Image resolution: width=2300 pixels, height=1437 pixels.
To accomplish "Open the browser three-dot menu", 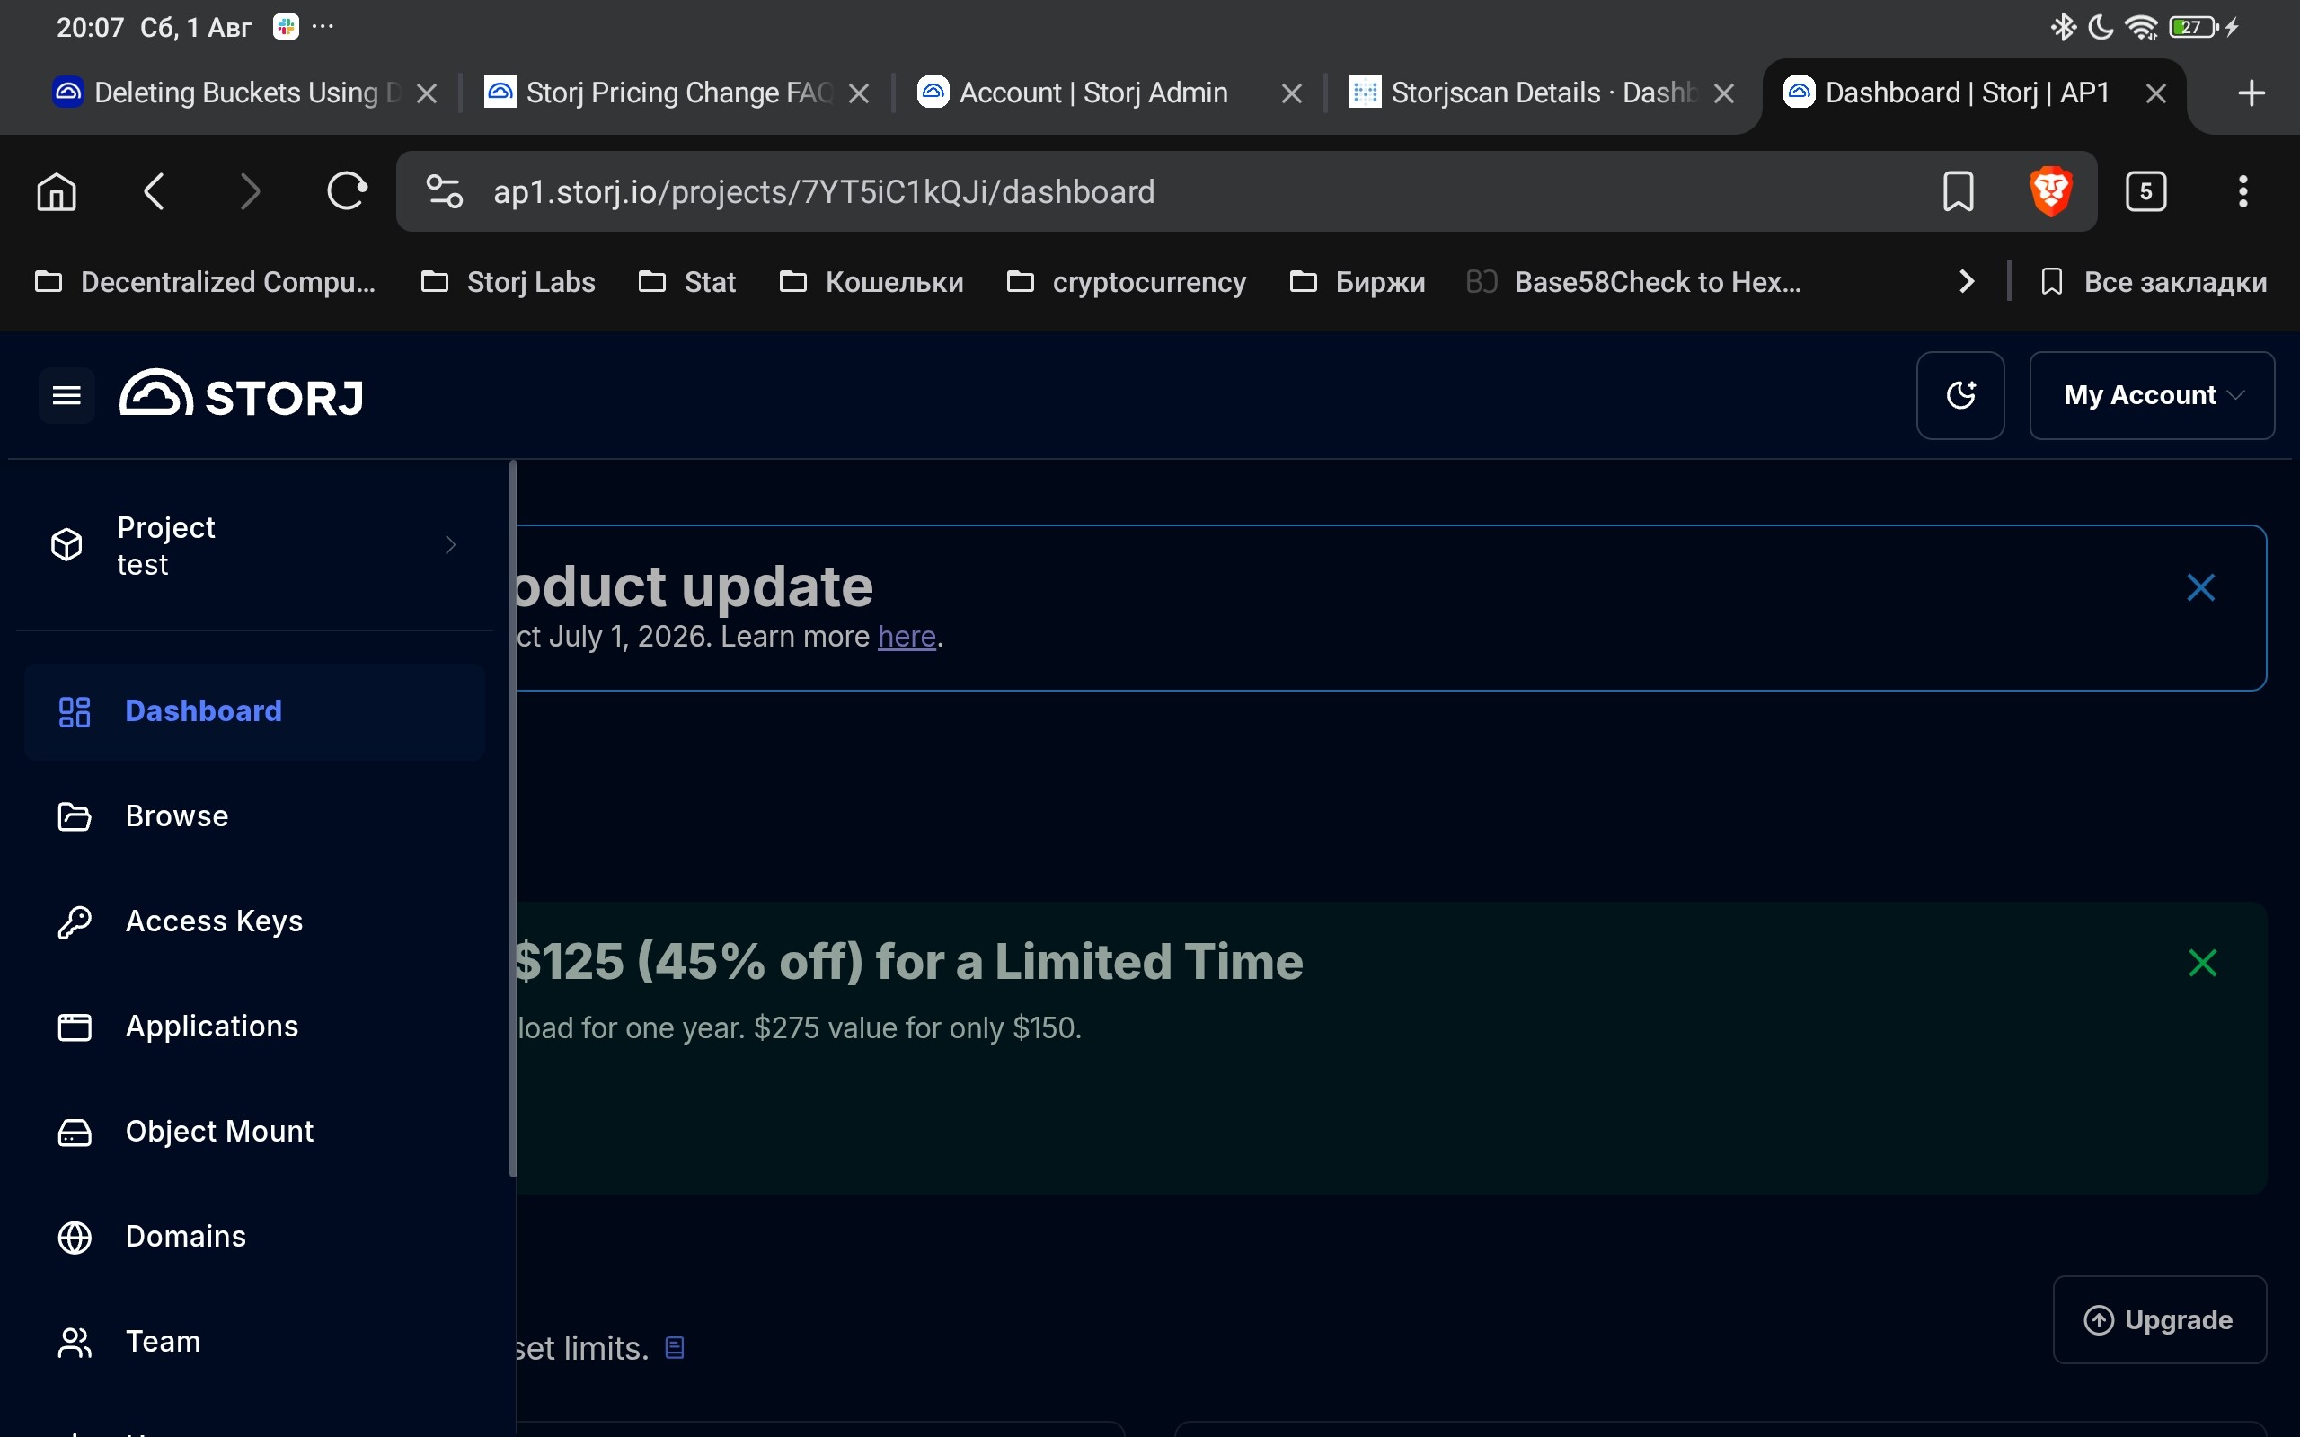I will click(2243, 192).
